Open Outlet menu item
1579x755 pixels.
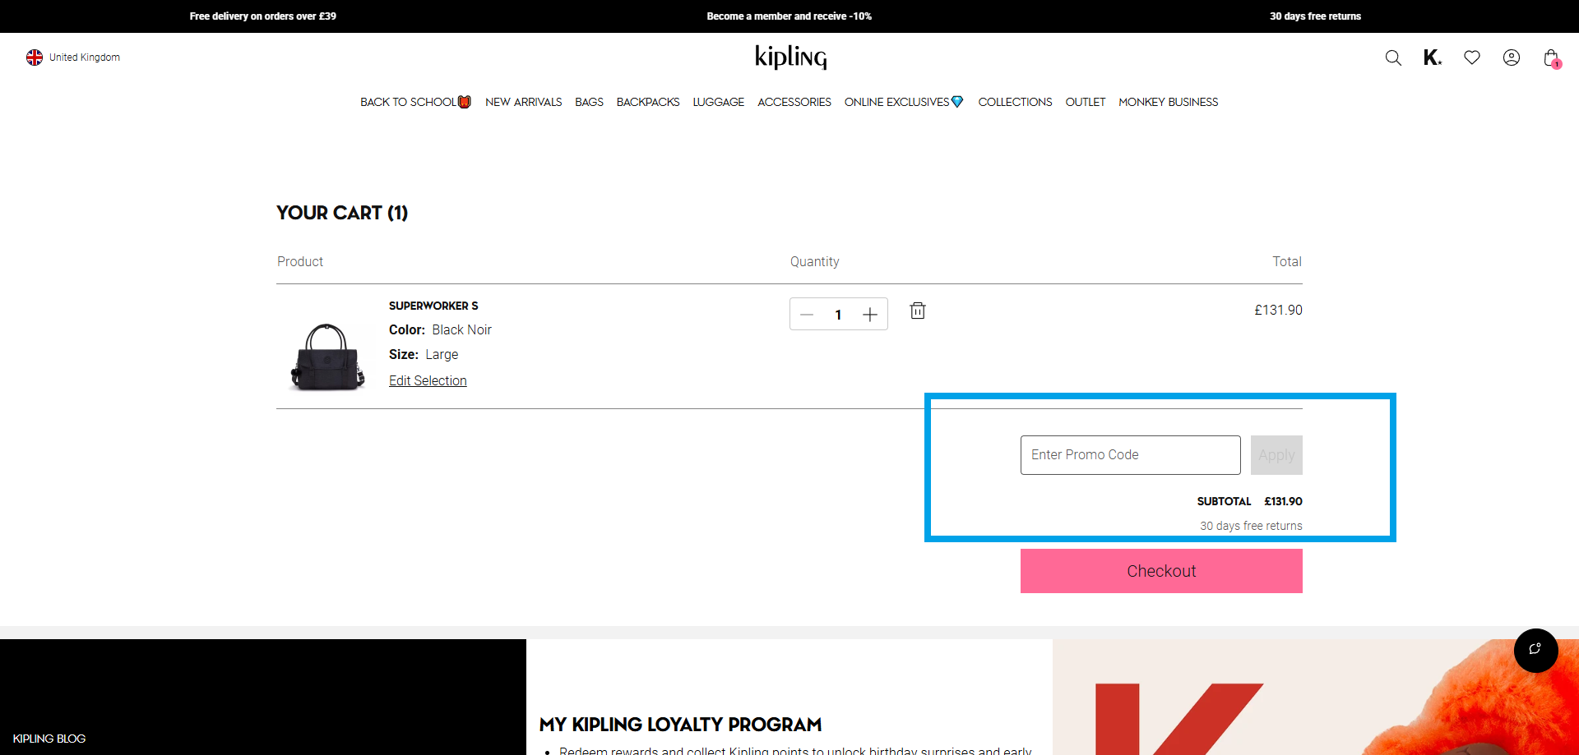(x=1086, y=102)
